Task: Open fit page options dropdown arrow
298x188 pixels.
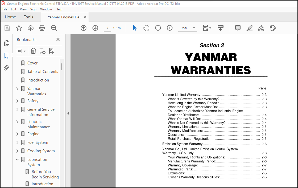Action: tap(210, 28)
